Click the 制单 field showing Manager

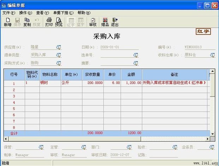tap(30, 155)
